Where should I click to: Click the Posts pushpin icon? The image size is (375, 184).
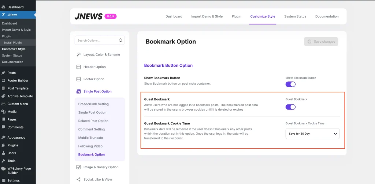click(3, 73)
